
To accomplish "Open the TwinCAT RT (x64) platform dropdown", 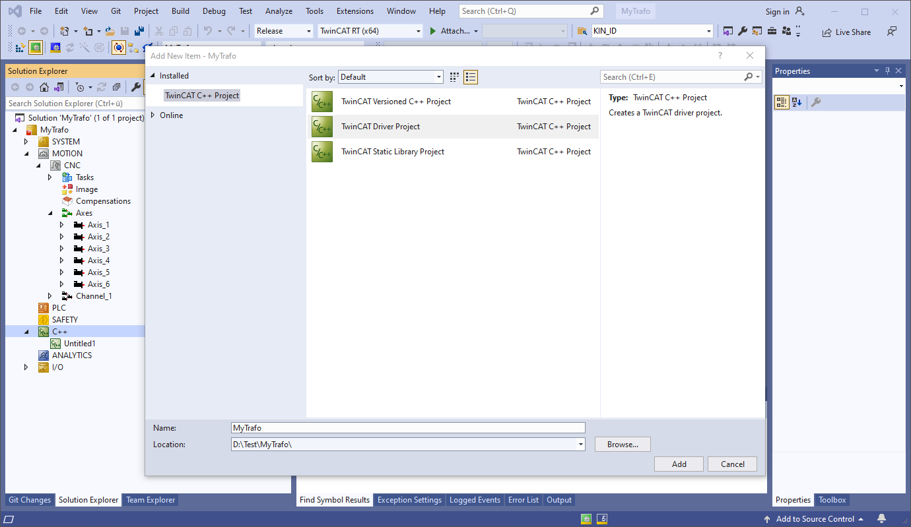I will point(419,31).
